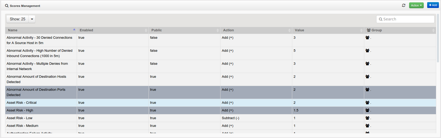441x138 pixels.
Task: Focus the Search input field
Action: (405, 19)
